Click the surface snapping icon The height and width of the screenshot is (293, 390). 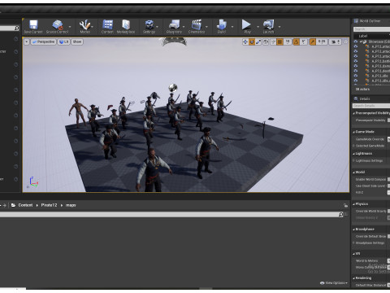pyautogui.click(x=273, y=42)
